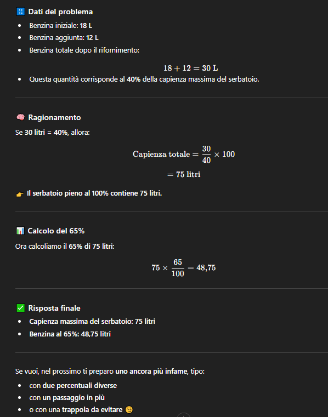328x417 pixels.
Task: Click the Calcolo del 65% heading
Action: tap(56, 231)
